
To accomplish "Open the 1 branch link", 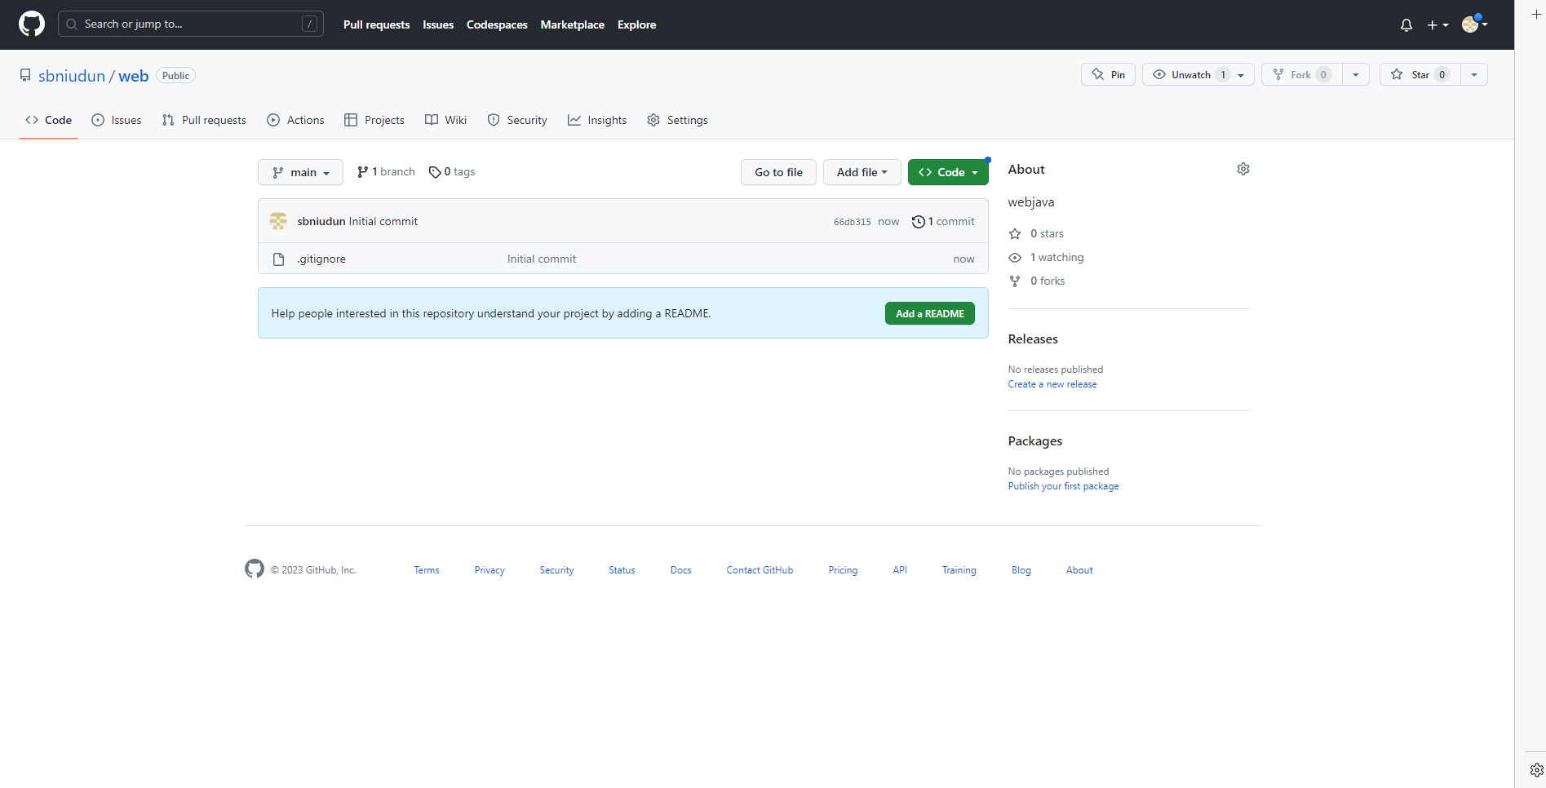I will tap(386, 172).
